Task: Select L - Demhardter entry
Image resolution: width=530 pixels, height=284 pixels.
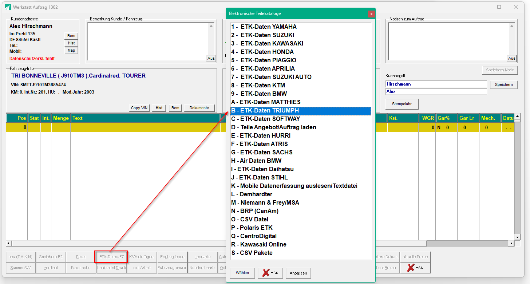Action: (300, 194)
